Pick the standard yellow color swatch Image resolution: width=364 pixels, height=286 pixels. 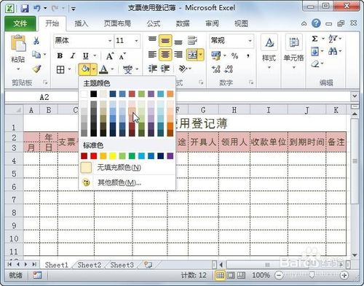click(x=113, y=156)
